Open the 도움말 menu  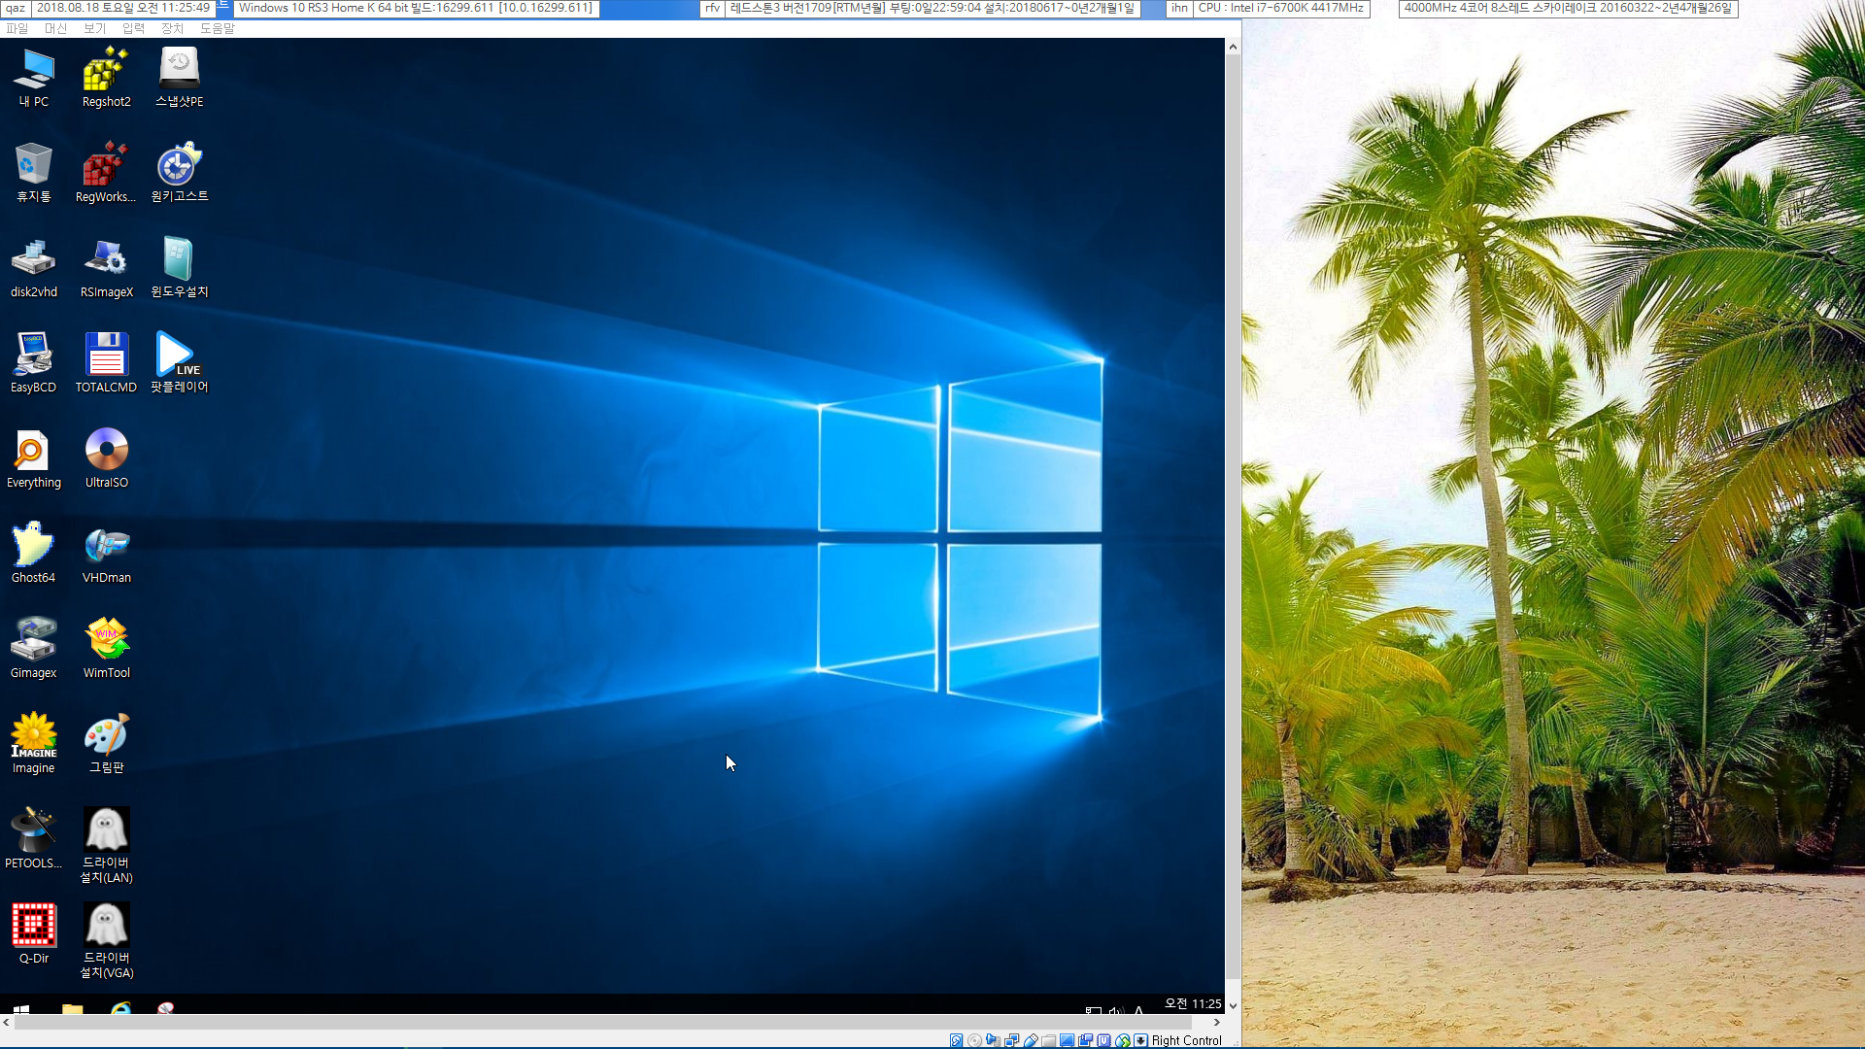coord(218,28)
